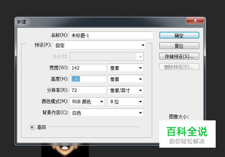Open the 背景内容(C) 白色 dropdown

(x=107, y=113)
